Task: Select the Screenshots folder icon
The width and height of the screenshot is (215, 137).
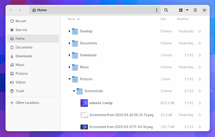Action: pyautogui.click(x=80, y=91)
